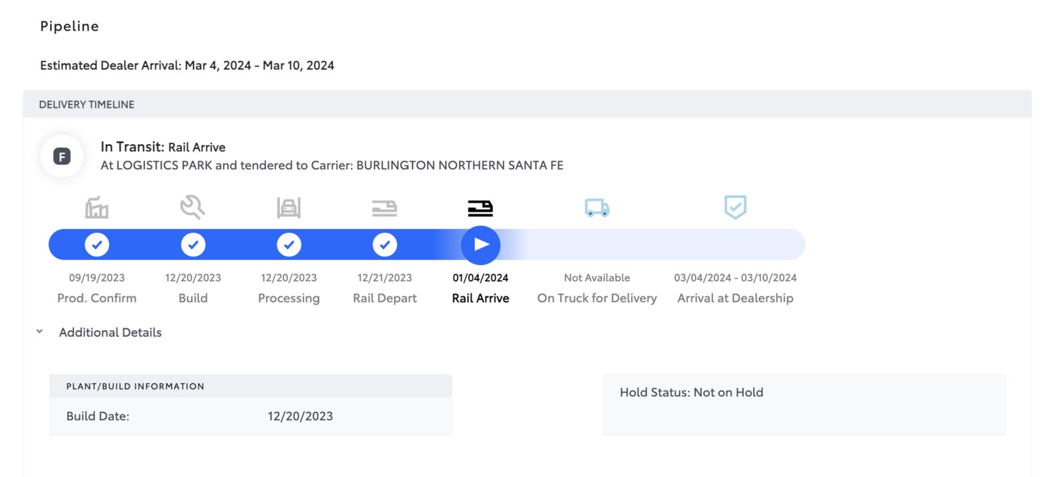1063x477 pixels.
Task: Click the Additional Details label
Action: click(x=110, y=332)
